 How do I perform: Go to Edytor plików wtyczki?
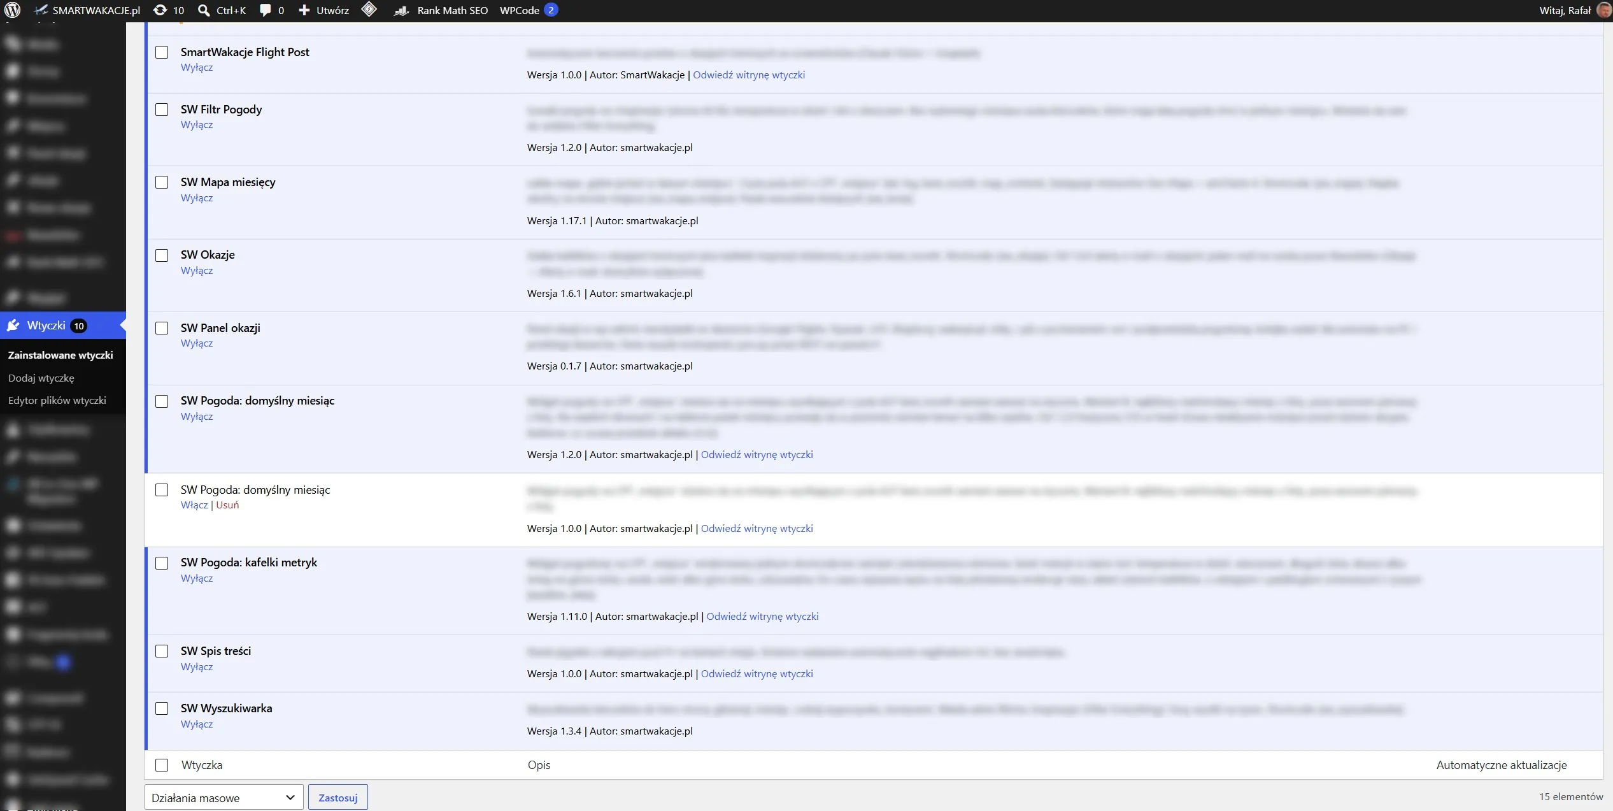click(x=57, y=400)
